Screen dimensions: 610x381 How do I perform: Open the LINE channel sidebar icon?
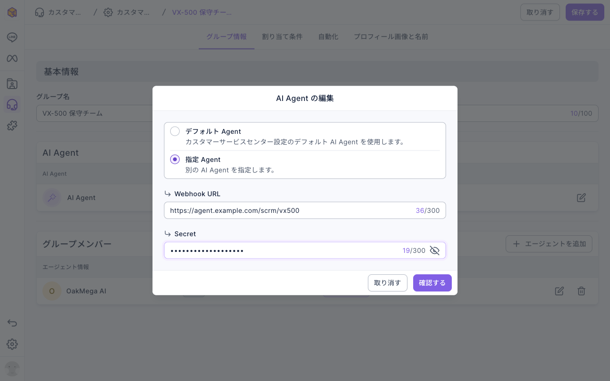click(x=12, y=37)
